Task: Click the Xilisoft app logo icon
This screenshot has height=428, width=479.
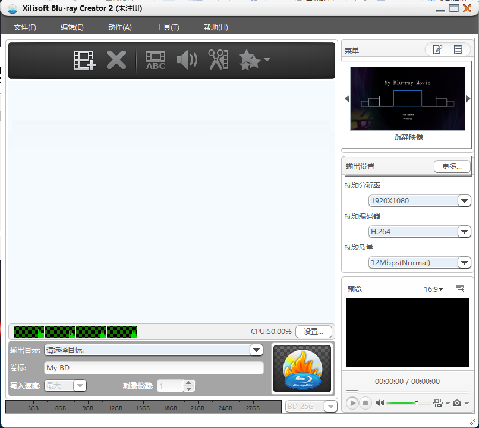Action: pyautogui.click(x=12, y=9)
